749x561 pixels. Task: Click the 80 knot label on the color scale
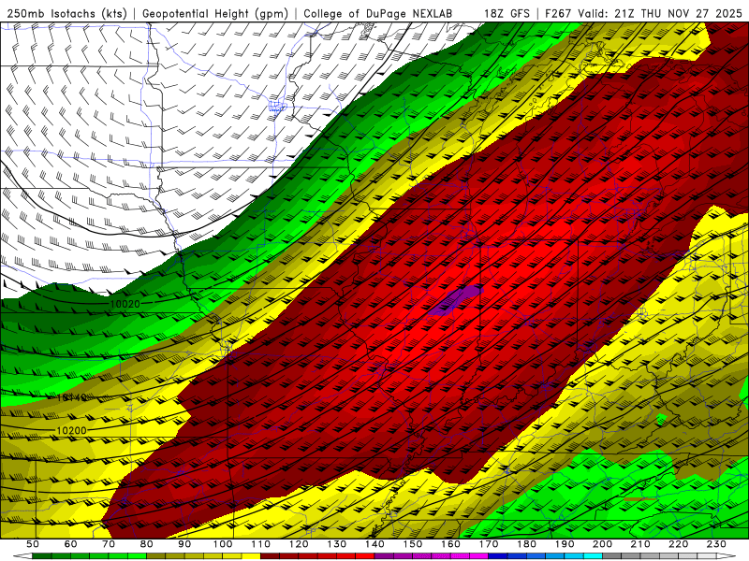click(147, 544)
